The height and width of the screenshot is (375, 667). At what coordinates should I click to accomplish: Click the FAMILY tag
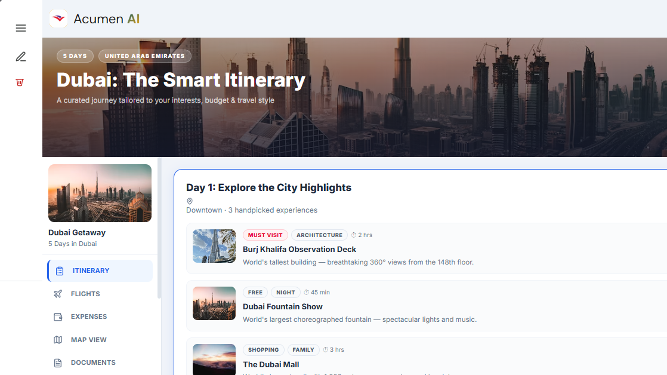click(x=303, y=350)
